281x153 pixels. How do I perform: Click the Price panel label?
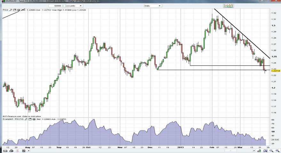pos(5,10)
